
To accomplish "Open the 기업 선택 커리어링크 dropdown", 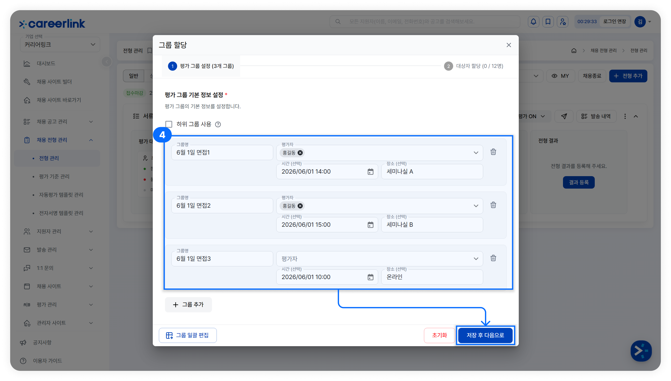I will [60, 44].
